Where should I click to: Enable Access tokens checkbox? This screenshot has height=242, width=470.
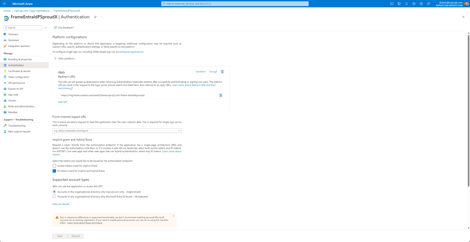pos(54,166)
